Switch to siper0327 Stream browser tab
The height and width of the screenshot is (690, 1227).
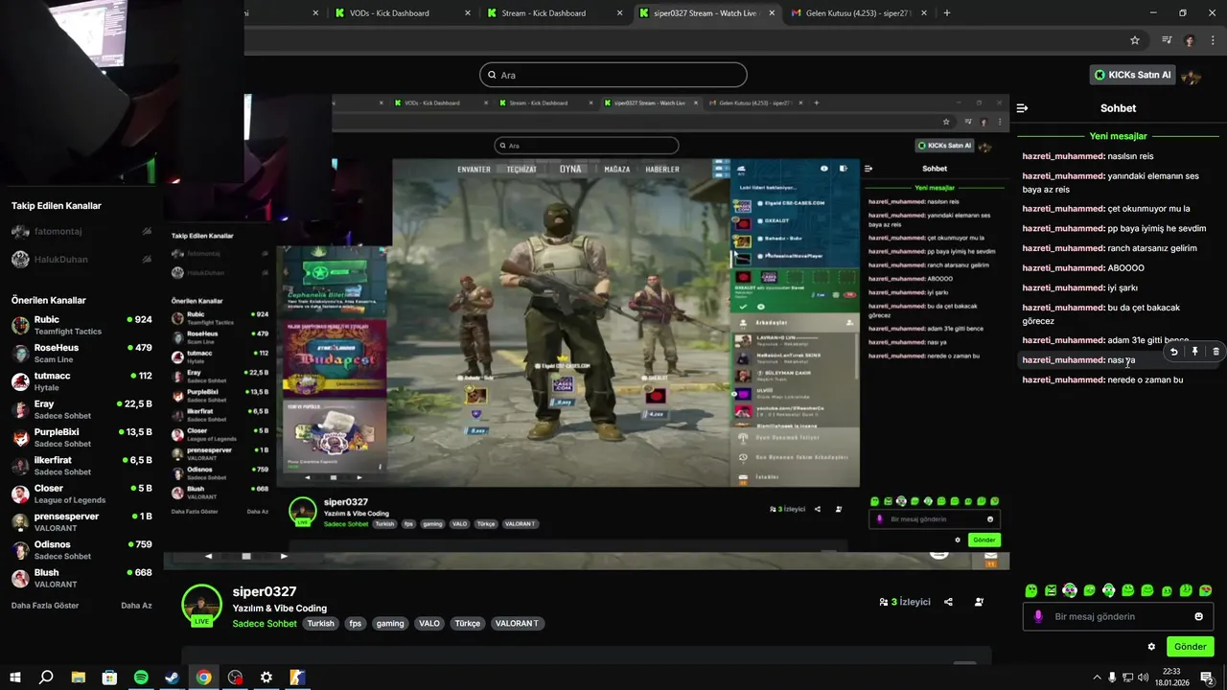[706, 13]
